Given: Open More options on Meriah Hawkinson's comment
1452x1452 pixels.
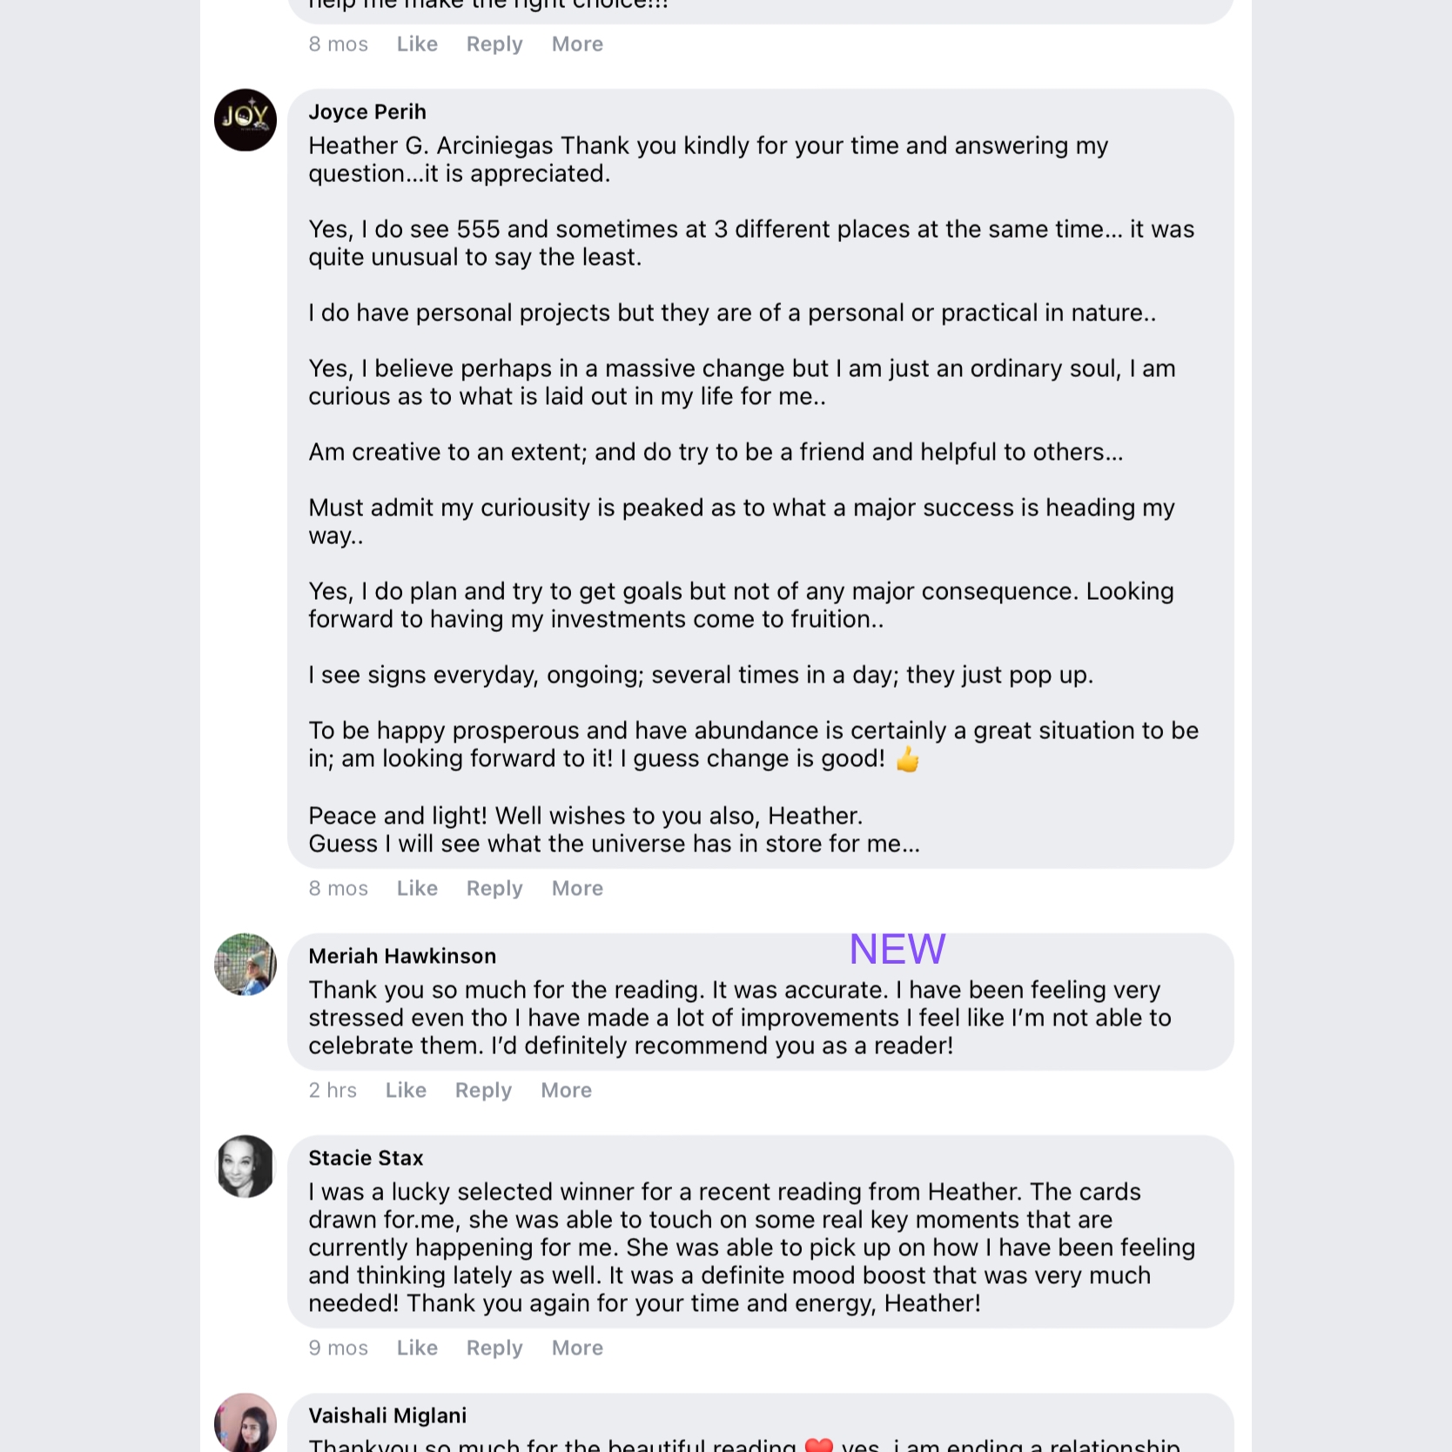Looking at the screenshot, I should pos(566,1090).
